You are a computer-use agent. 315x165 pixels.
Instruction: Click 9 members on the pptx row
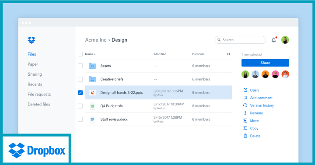click(201, 92)
